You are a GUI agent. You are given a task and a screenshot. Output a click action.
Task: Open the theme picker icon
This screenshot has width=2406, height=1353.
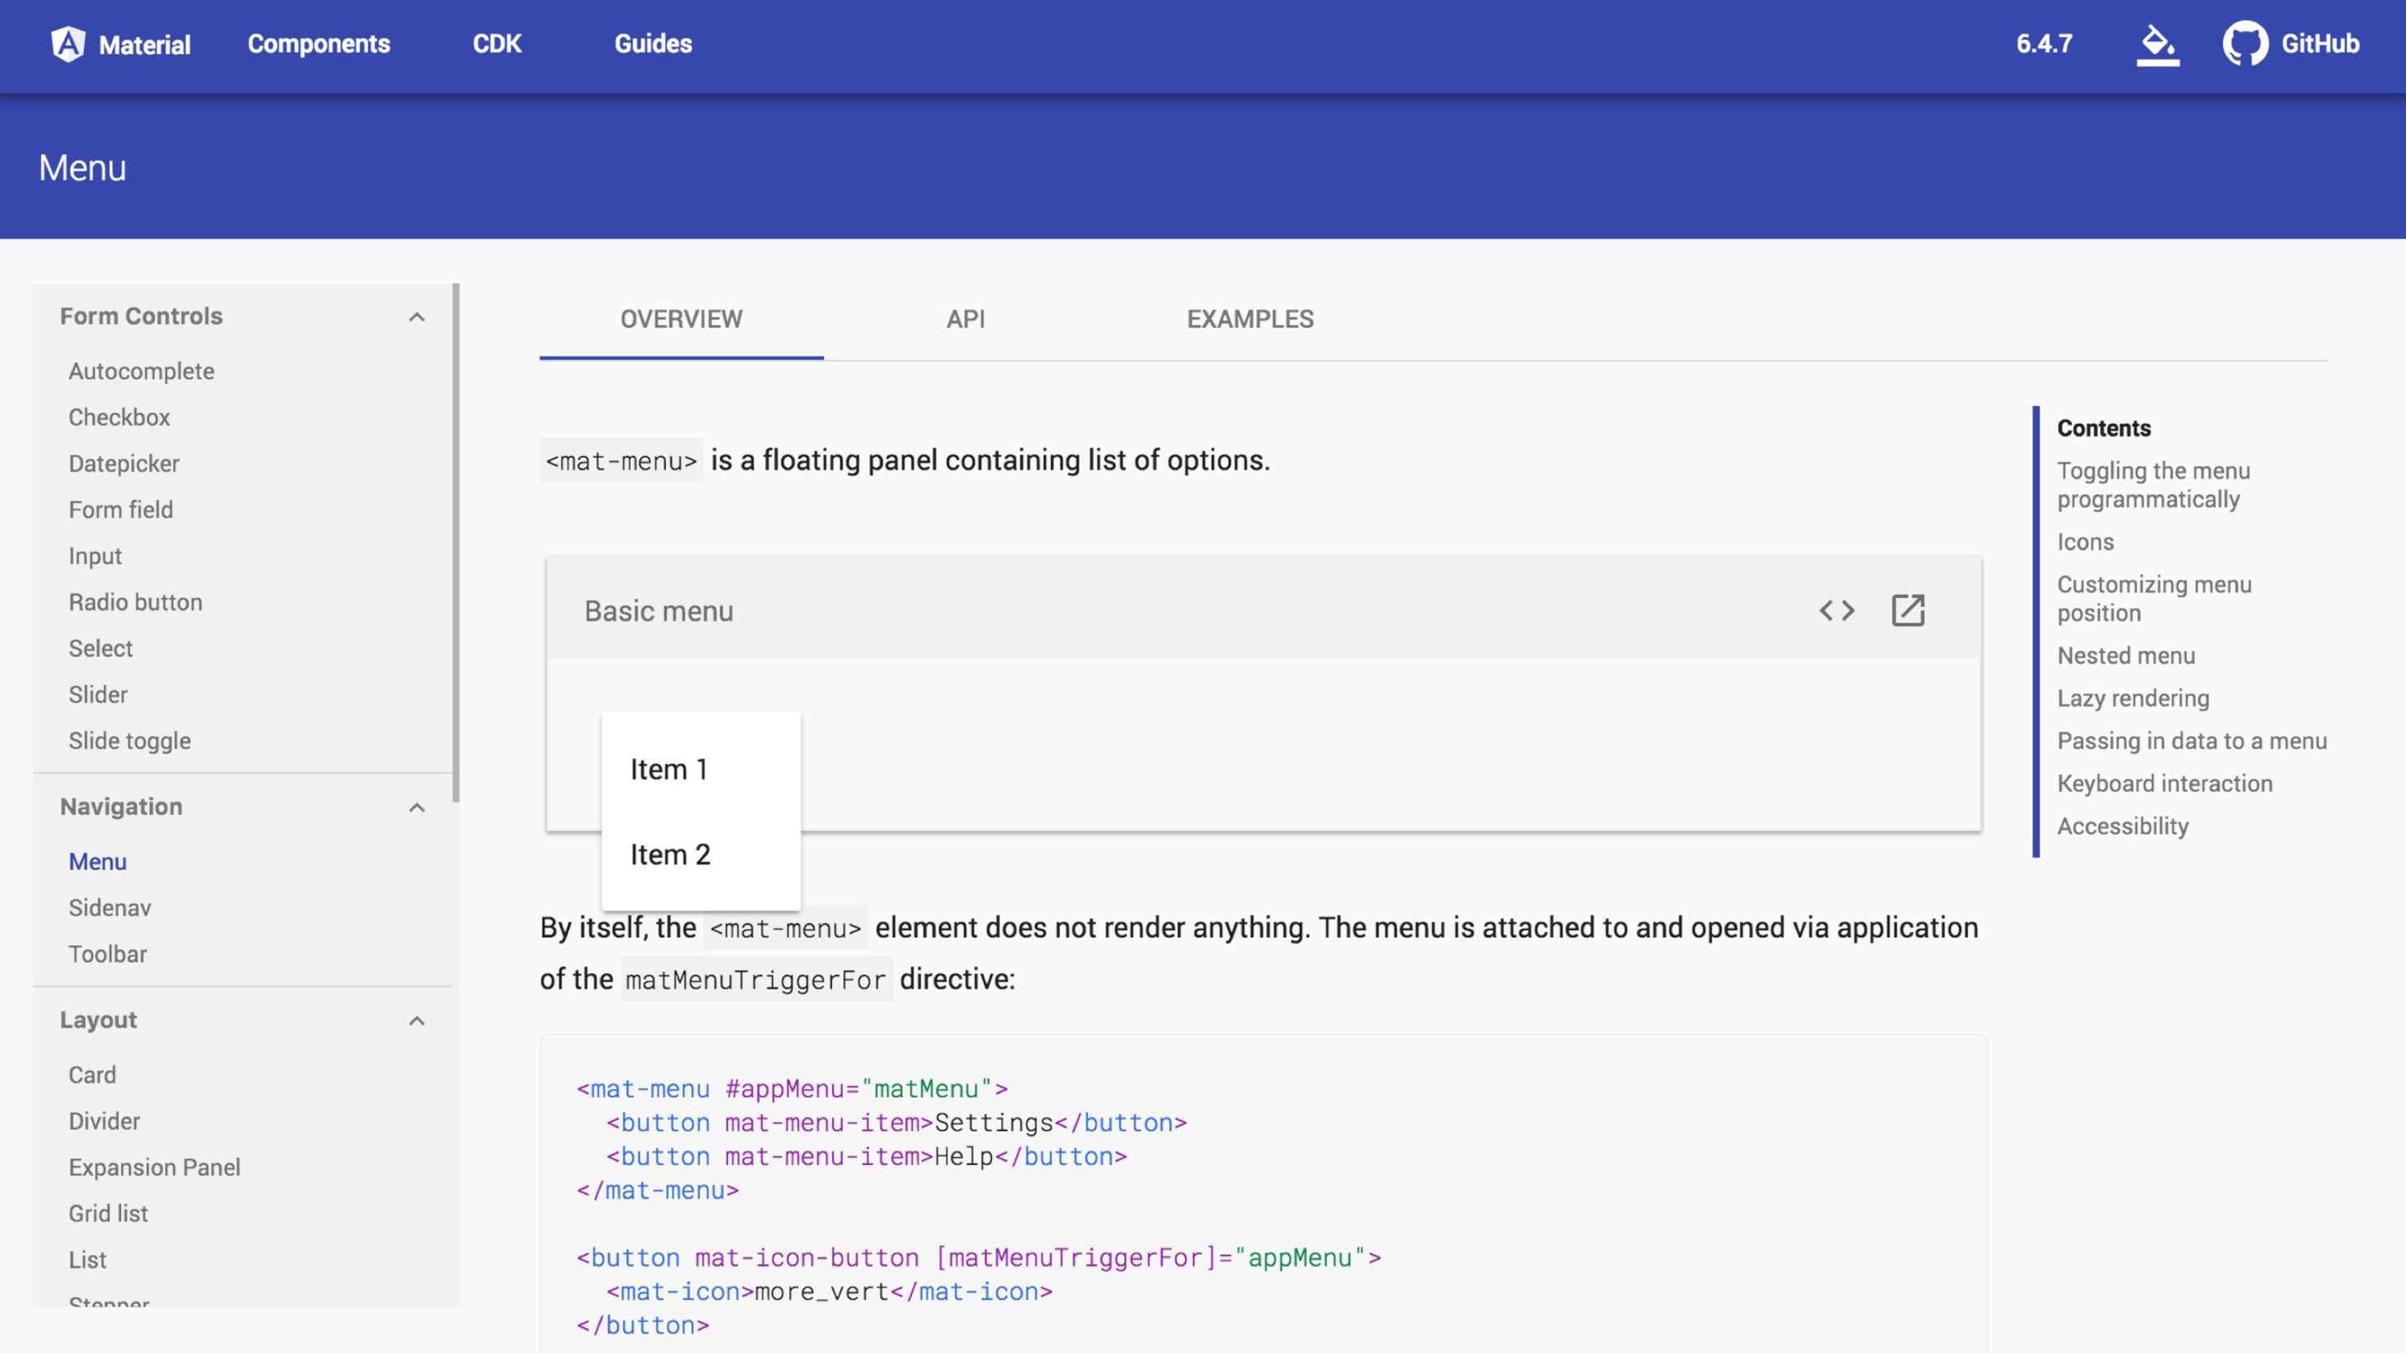pyautogui.click(x=2158, y=44)
